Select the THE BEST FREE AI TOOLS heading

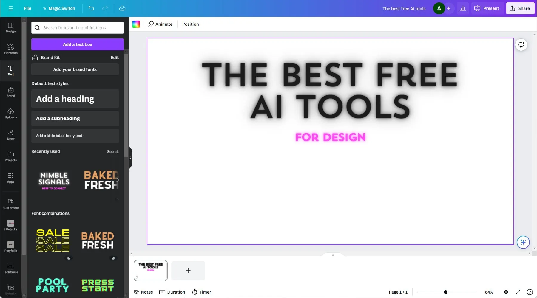tap(330, 91)
